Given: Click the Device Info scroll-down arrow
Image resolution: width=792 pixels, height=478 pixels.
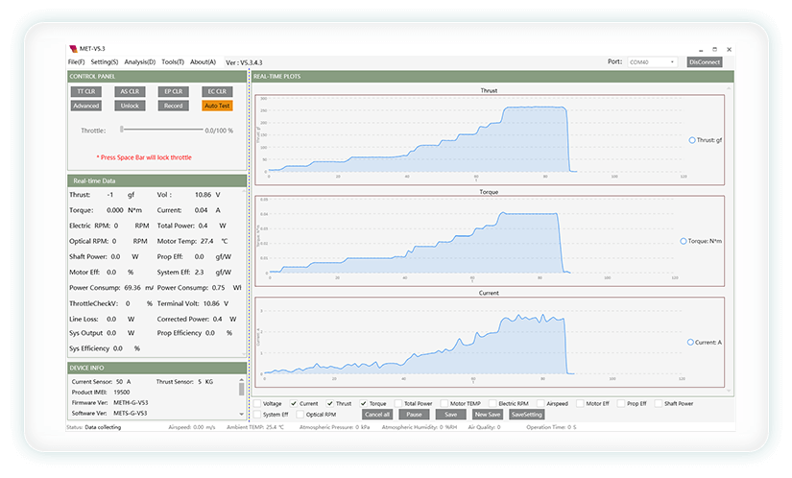Looking at the screenshot, I should [241, 414].
